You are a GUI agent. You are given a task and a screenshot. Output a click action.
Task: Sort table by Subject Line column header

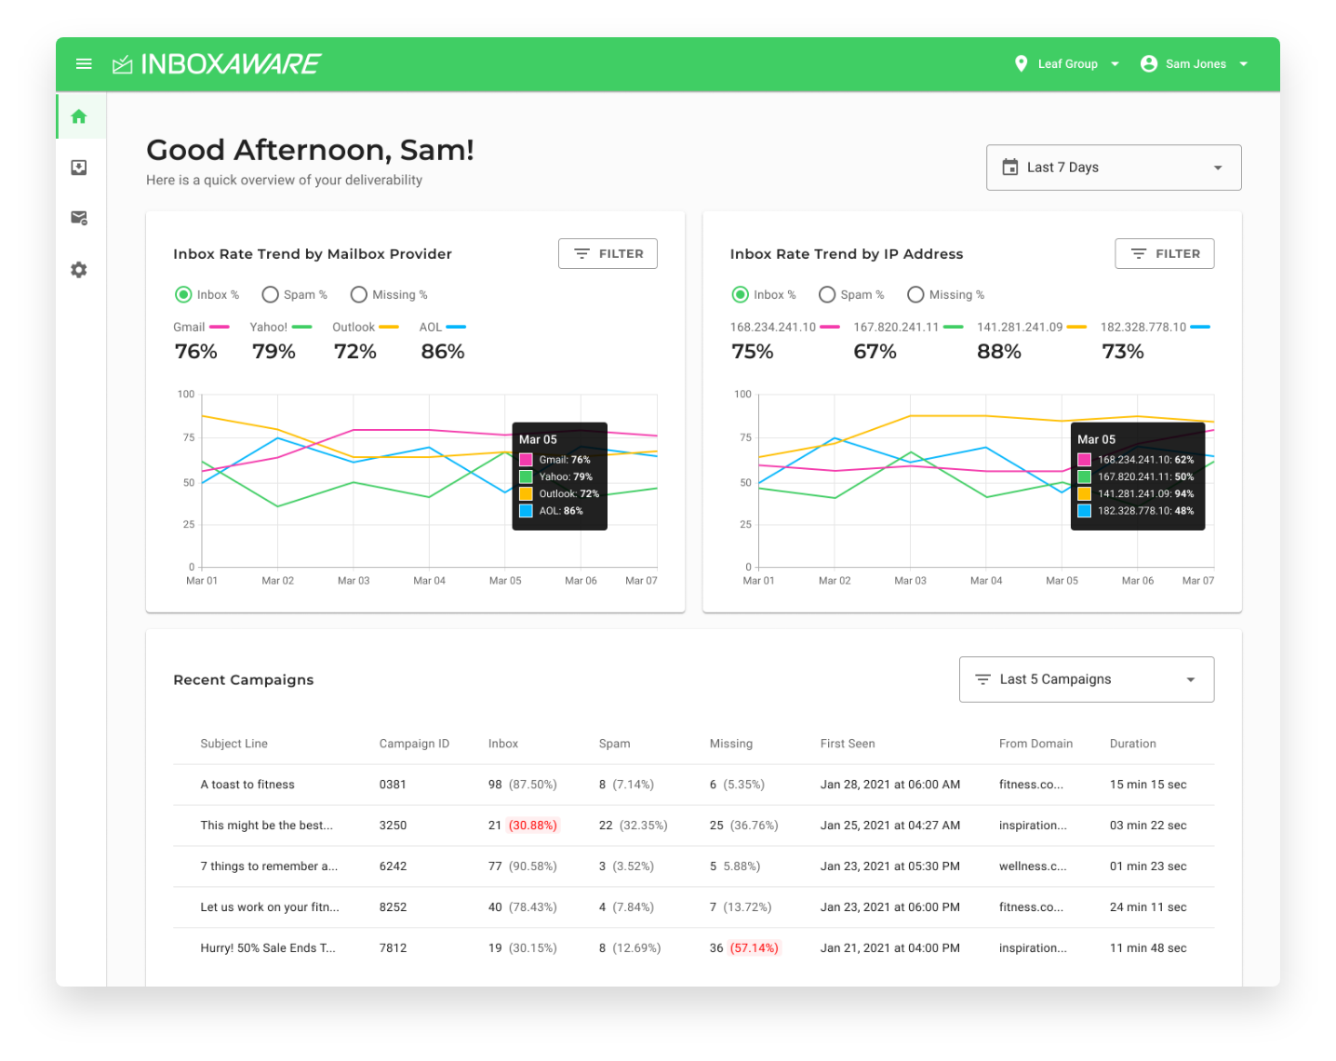[x=234, y=744]
